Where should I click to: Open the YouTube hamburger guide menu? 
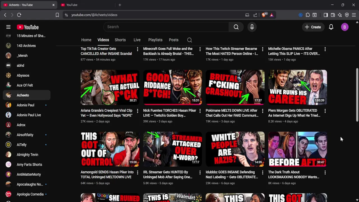8,27
